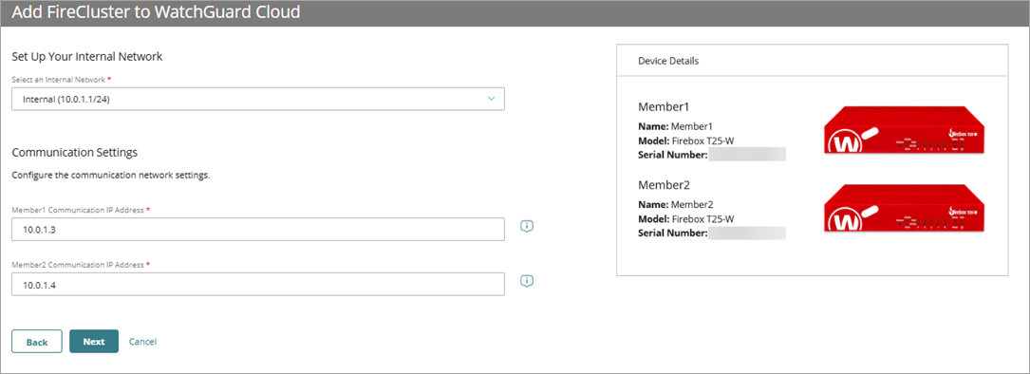Click the Member2 heading in Device Details
Viewport: 1030px width, 374px height.
(664, 184)
